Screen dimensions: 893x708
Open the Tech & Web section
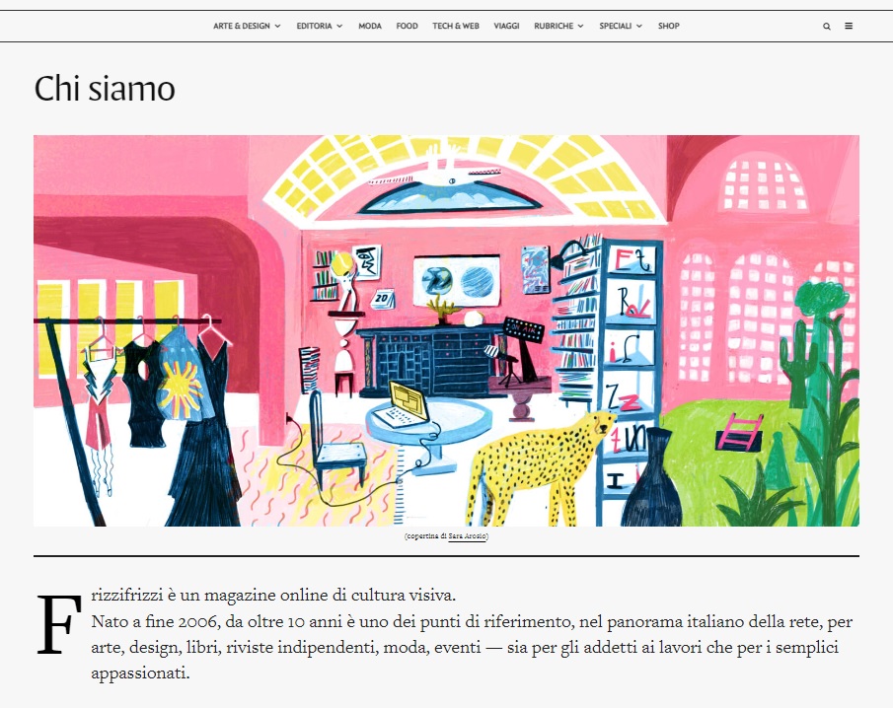[456, 26]
